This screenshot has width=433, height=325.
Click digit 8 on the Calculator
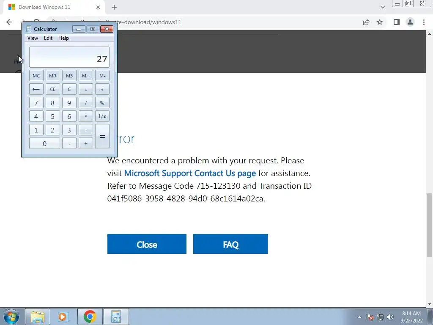pyautogui.click(x=53, y=103)
